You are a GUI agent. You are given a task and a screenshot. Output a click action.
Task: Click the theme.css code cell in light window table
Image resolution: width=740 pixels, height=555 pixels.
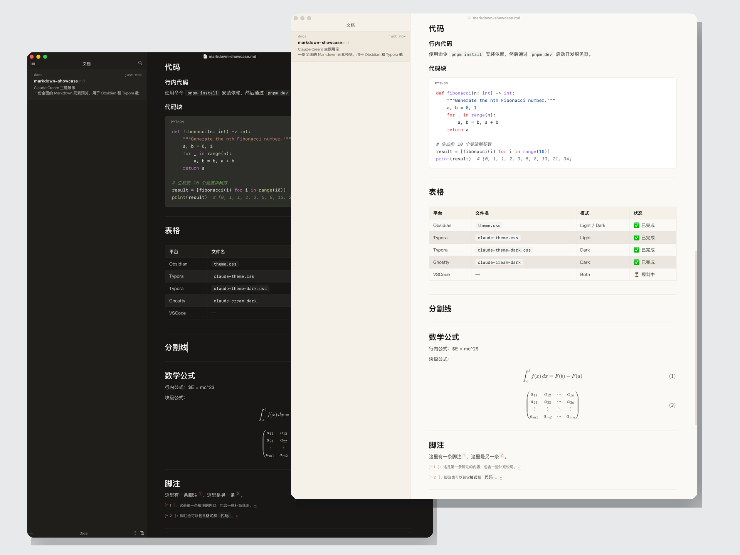489,225
